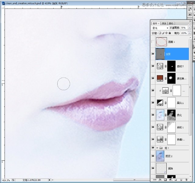Click the 色相 hue/saturation adjustment icon

point(160,139)
